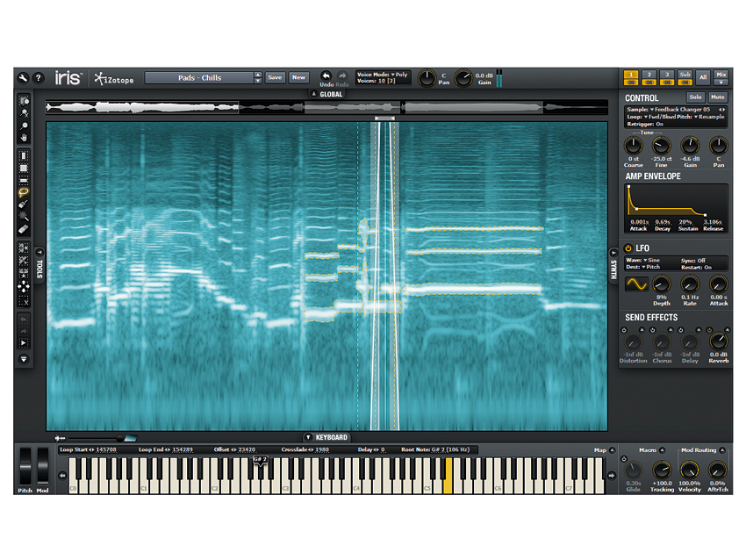Viewport: 746px width, 560px height.
Task: Click the Mod wheel
Action: pos(43,466)
